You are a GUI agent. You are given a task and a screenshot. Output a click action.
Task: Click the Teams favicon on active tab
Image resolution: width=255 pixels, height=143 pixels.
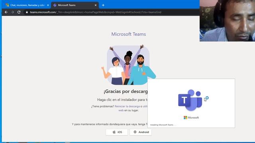pyautogui.click(x=55, y=5)
